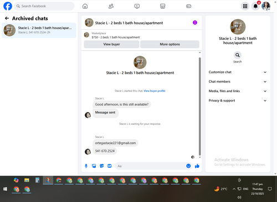The width and height of the screenshot is (277, 202).
Task: Open the Video (Watch) icon
Action: point(137,6)
